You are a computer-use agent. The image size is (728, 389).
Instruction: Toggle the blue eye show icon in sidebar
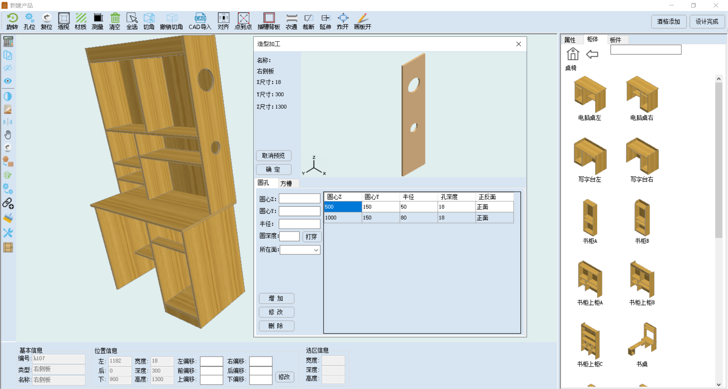point(8,81)
